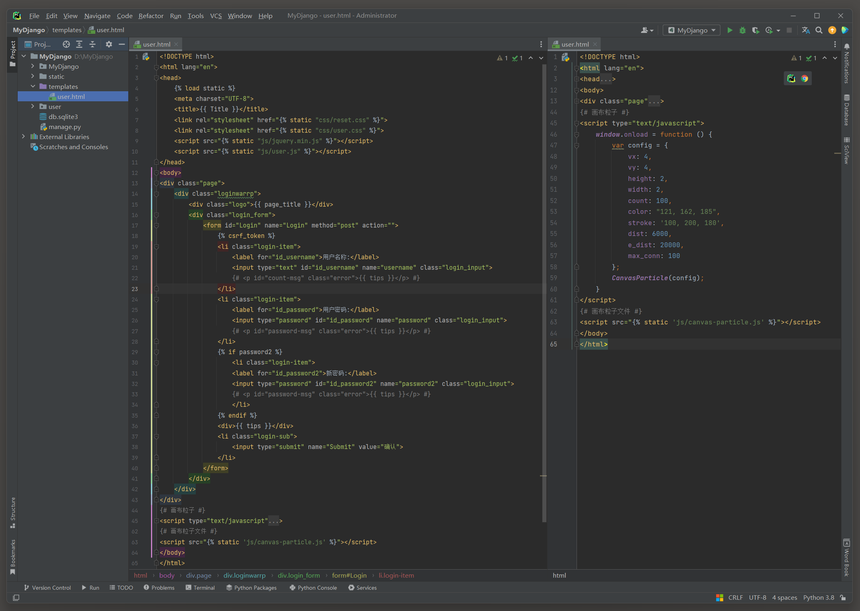This screenshot has height=611, width=860.
Task: Open the Structure tool window
Action: (13, 513)
